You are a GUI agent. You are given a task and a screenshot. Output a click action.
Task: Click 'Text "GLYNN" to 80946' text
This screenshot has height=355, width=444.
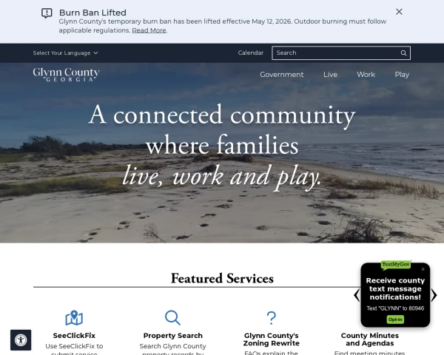point(395,308)
